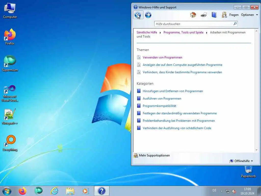Screen dimensions: 261x196
Task: Focus the Hilfe durchsuchen search field
Action: click(x=194, y=24)
